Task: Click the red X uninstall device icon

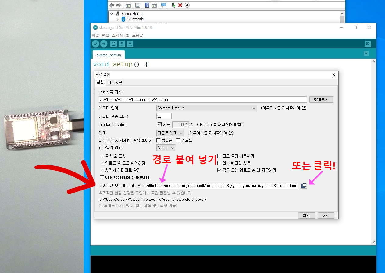Action: pos(180,5)
